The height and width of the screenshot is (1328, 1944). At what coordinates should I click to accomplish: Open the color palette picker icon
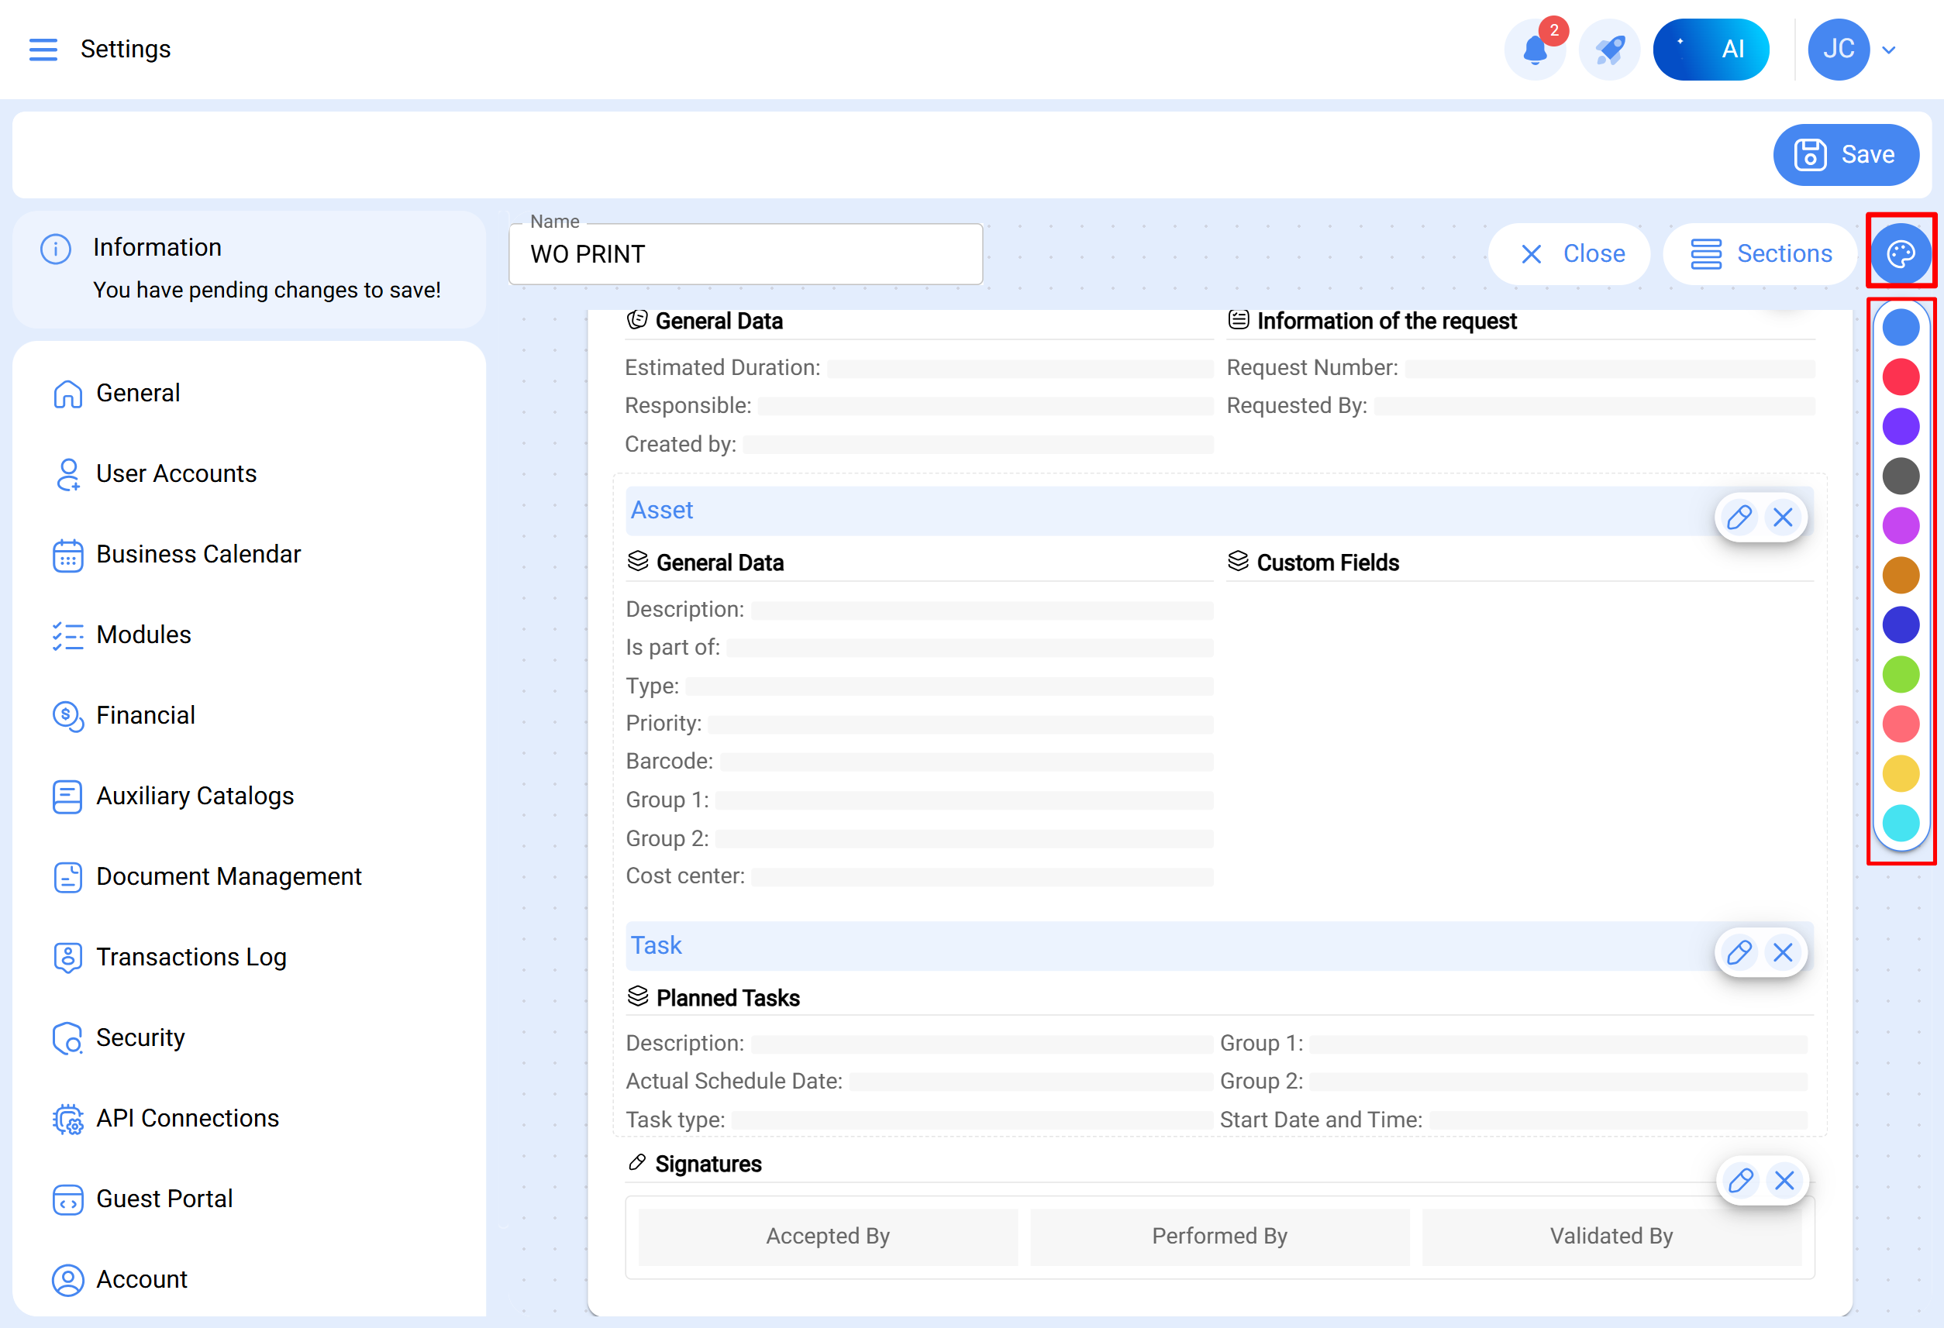[x=1901, y=253]
